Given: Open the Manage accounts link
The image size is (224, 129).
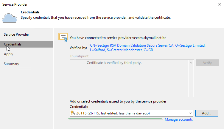Looking at the screenshot, I should pos(179,119).
